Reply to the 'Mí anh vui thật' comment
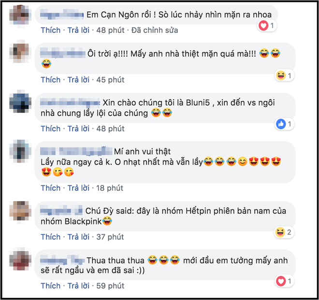This screenshot has width=319, height=300. (78, 188)
